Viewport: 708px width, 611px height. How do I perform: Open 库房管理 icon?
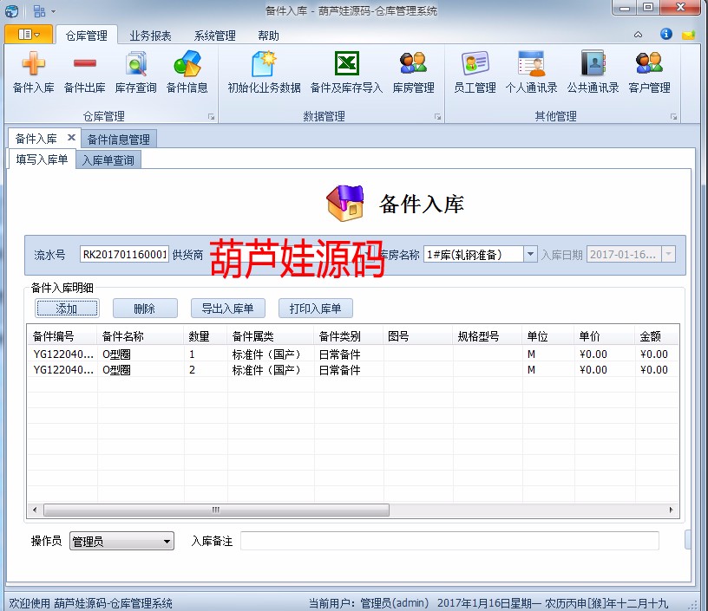413,73
